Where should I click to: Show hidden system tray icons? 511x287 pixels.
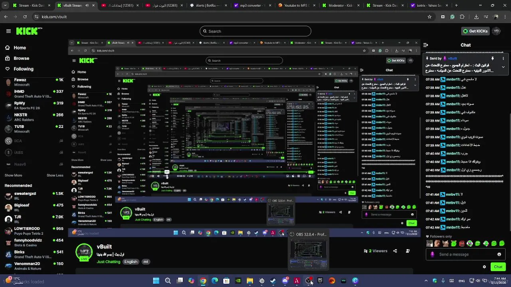coord(426,281)
